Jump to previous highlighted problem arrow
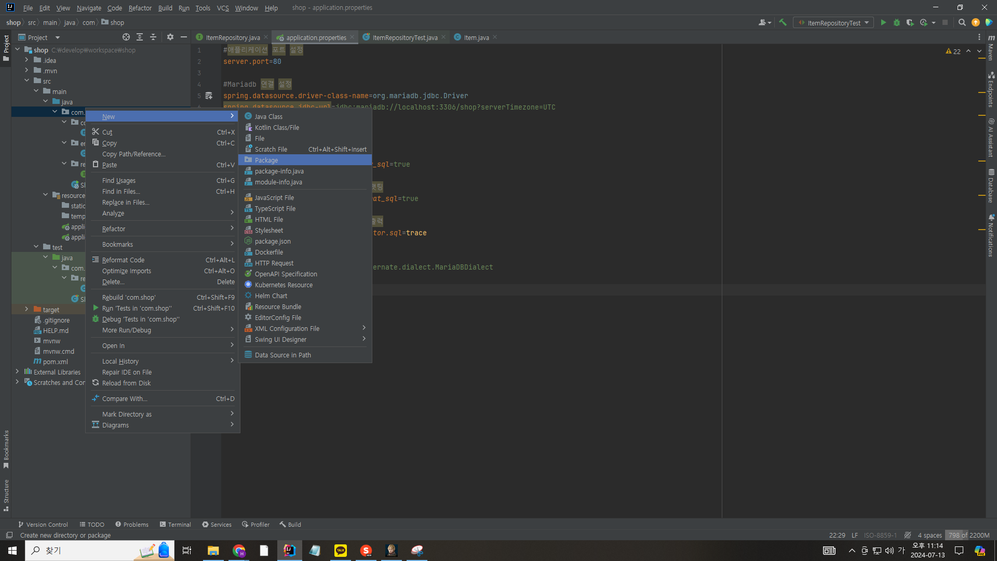 click(968, 51)
